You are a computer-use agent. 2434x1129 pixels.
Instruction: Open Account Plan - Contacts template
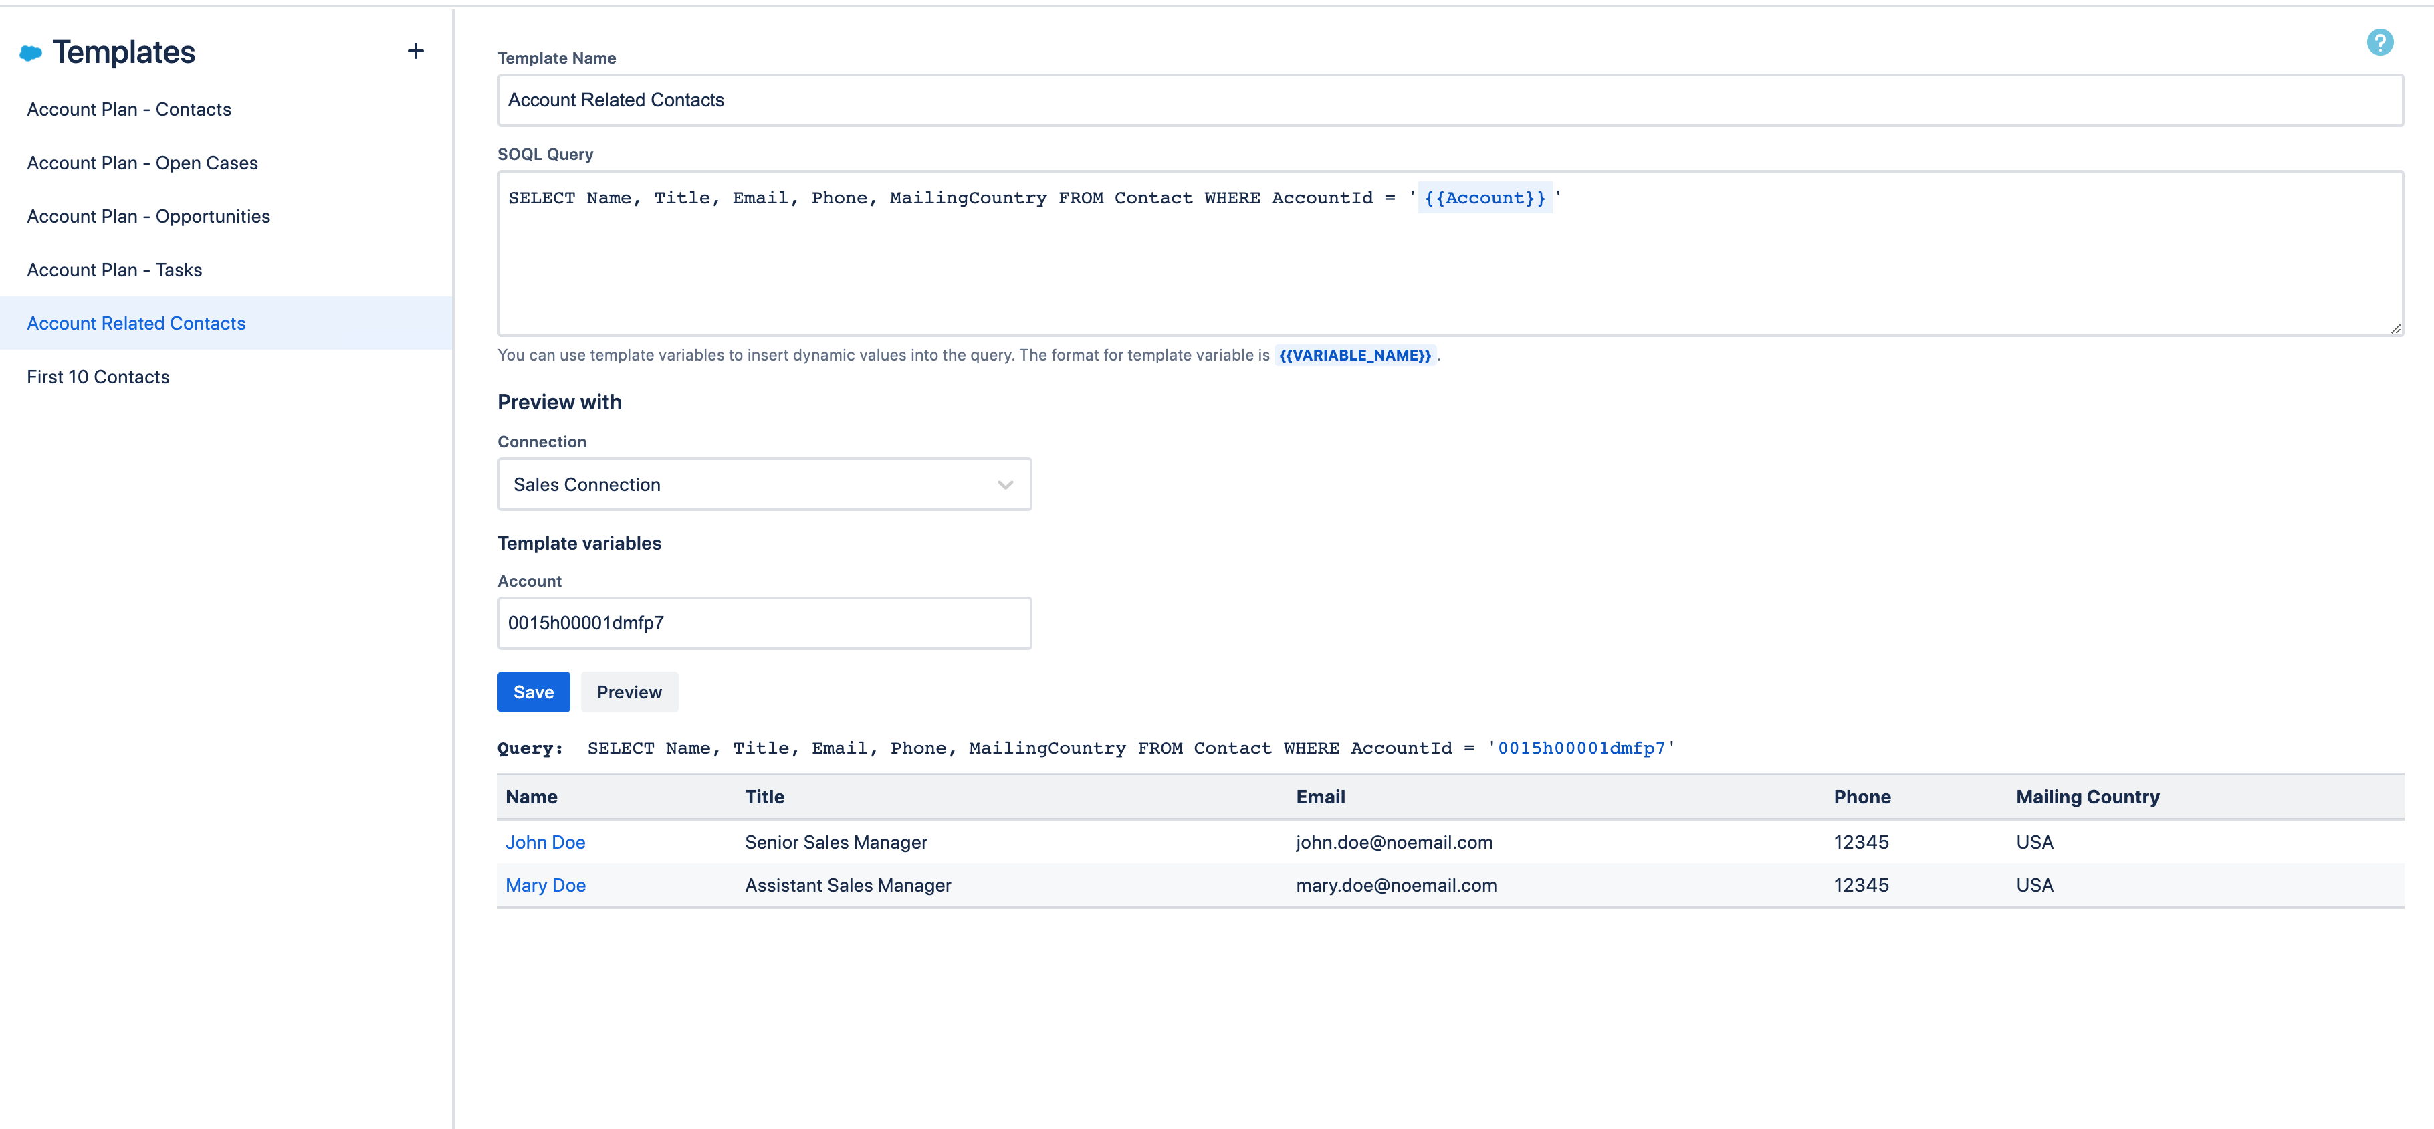(128, 110)
